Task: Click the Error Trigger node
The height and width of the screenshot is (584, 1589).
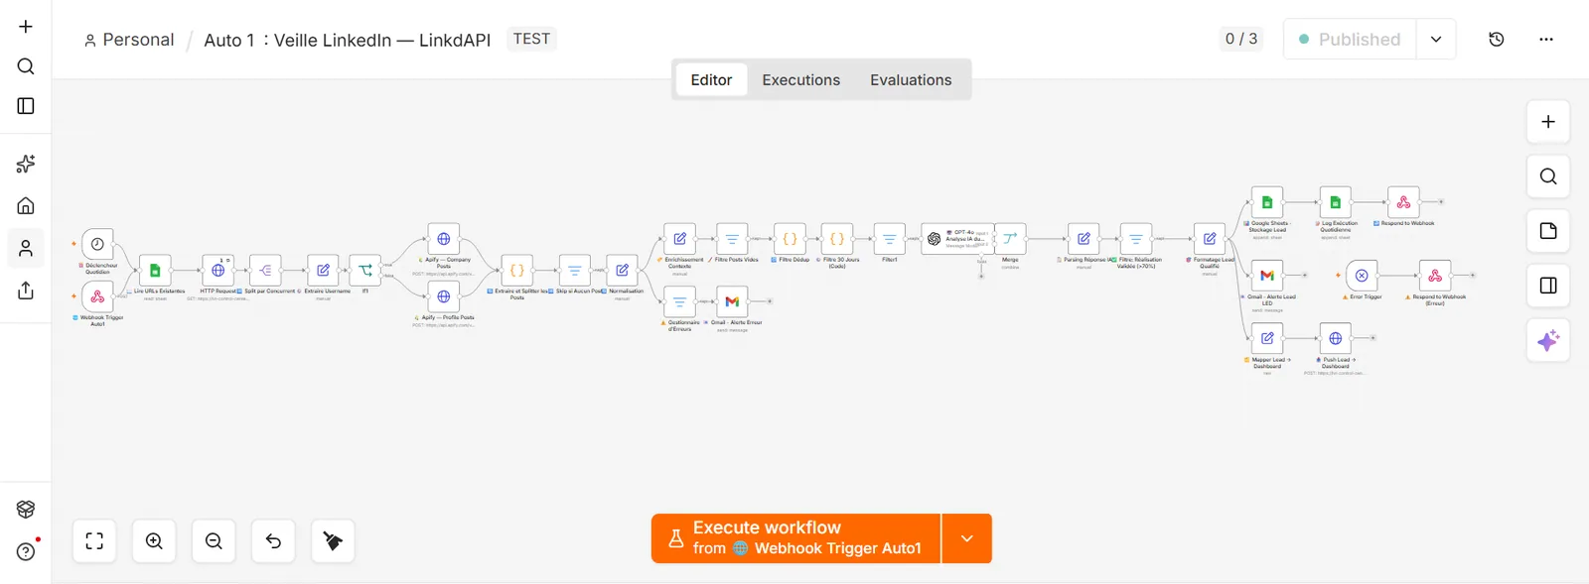Action: point(1362,276)
